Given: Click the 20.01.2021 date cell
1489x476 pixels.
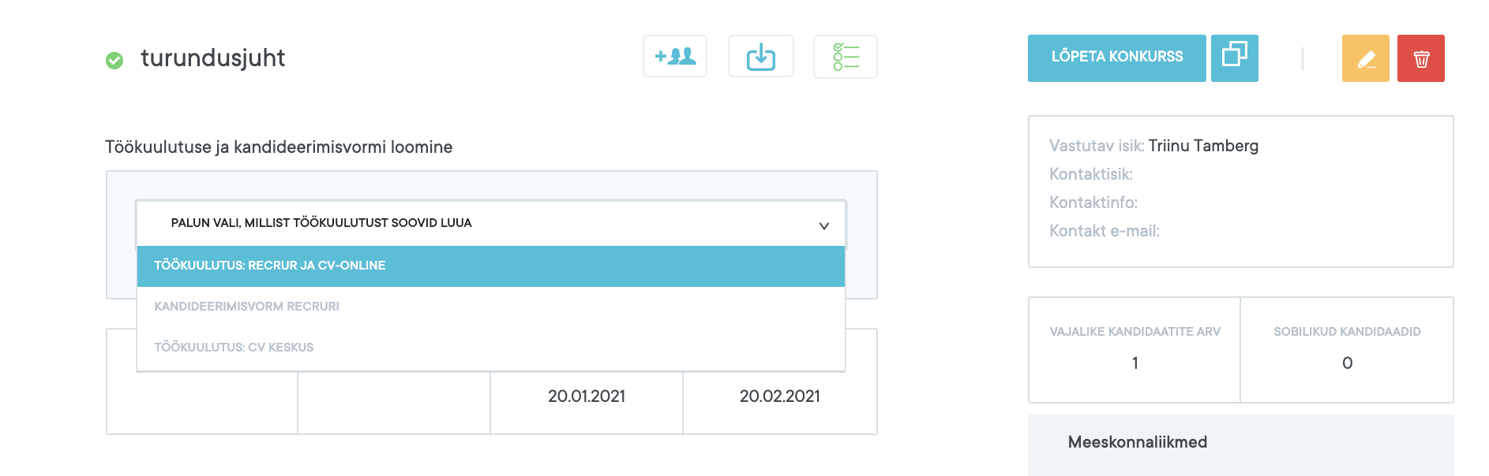Looking at the screenshot, I should click(x=587, y=396).
